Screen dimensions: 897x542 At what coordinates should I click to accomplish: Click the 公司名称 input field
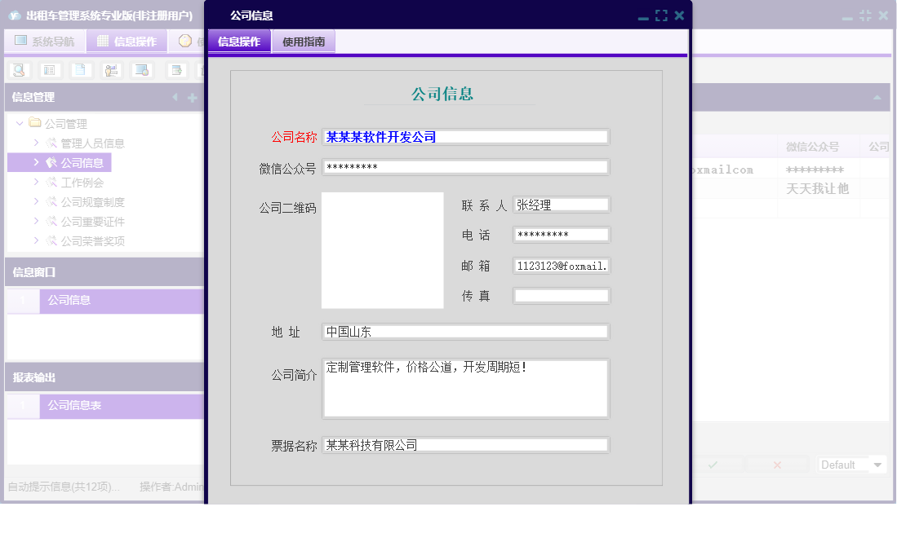point(465,136)
